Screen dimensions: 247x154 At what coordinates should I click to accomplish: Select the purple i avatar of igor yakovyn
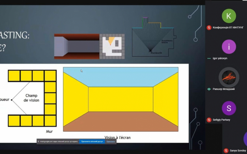pos(229,47)
